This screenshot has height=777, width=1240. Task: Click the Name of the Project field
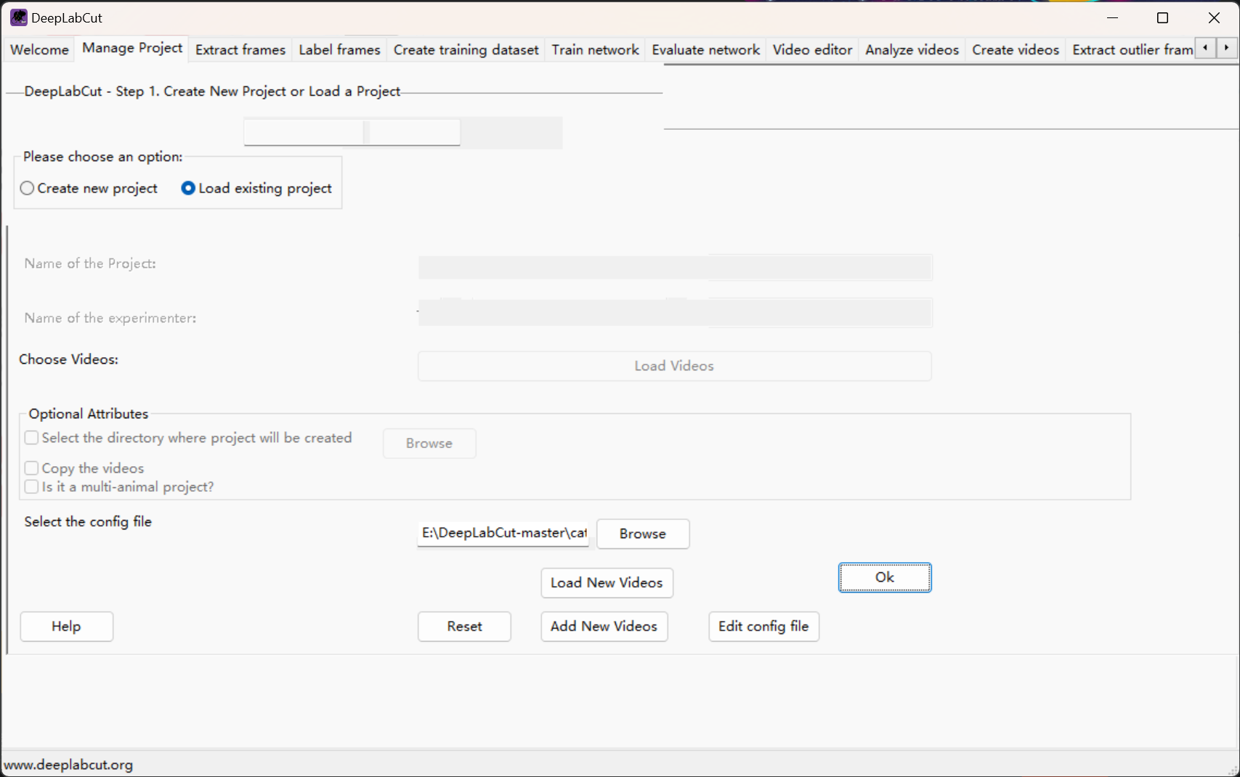pyautogui.click(x=675, y=267)
